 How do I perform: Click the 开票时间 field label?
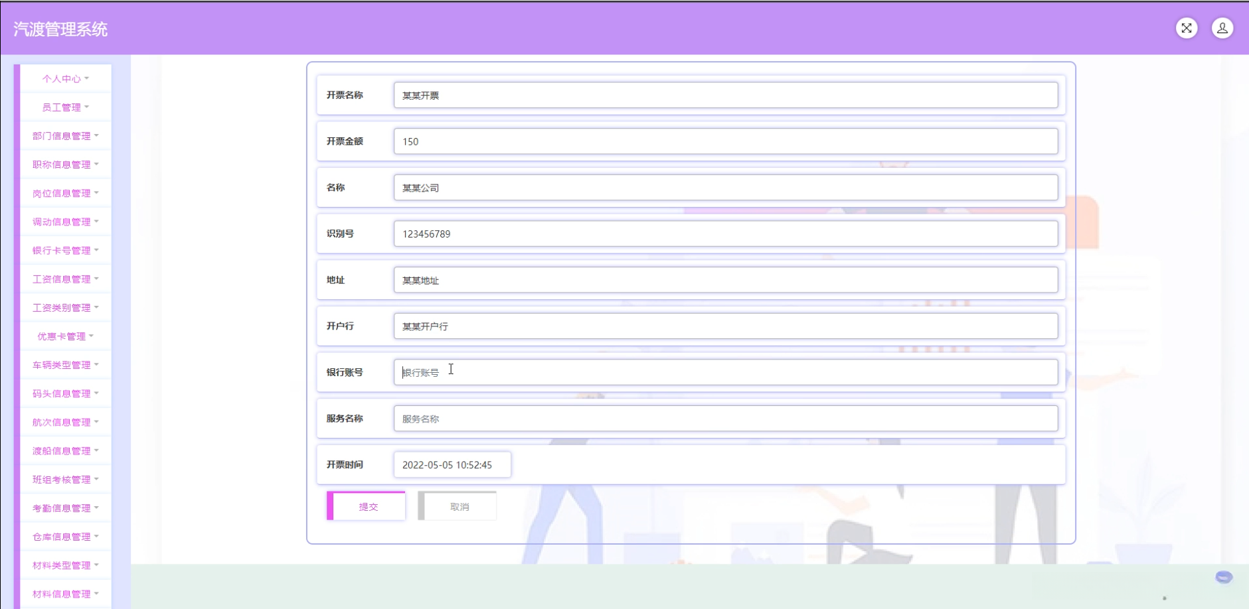(x=345, y=464)
